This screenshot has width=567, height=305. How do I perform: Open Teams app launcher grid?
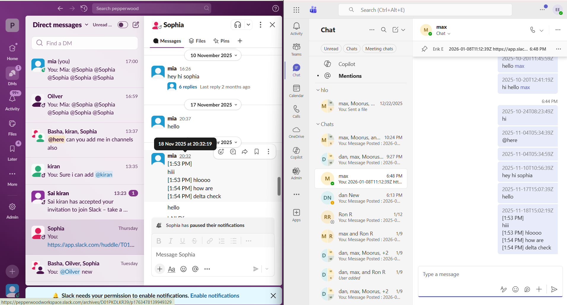(x=296, y=10)
